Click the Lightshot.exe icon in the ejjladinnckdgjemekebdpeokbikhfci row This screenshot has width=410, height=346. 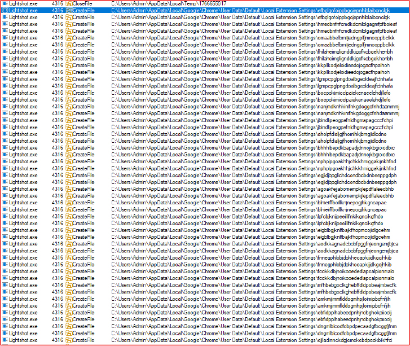tap(5, 340)
